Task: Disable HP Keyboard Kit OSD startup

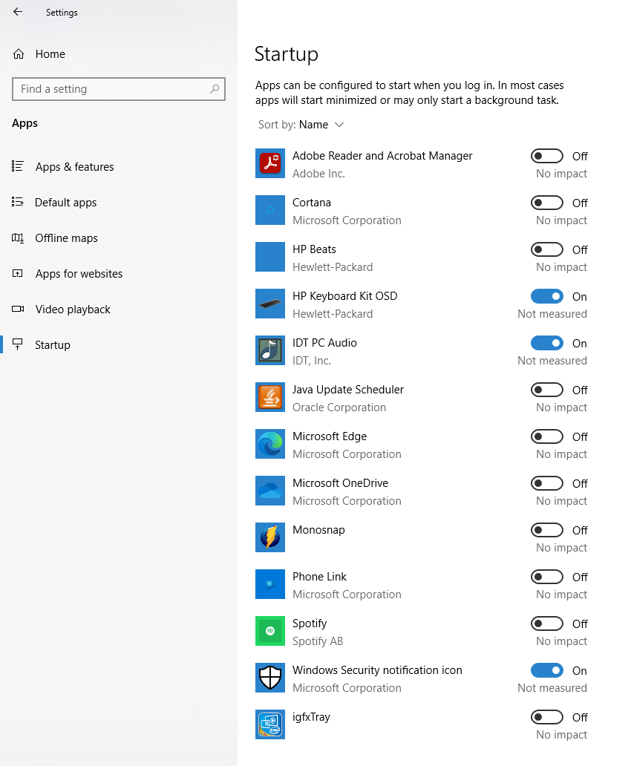Action: pos(547,296)
